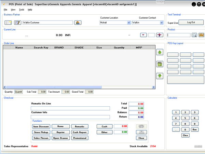The height and width of the screenshot is (154, 205).
Task: Move order line up with green arrow
Action: coord(160,52)
